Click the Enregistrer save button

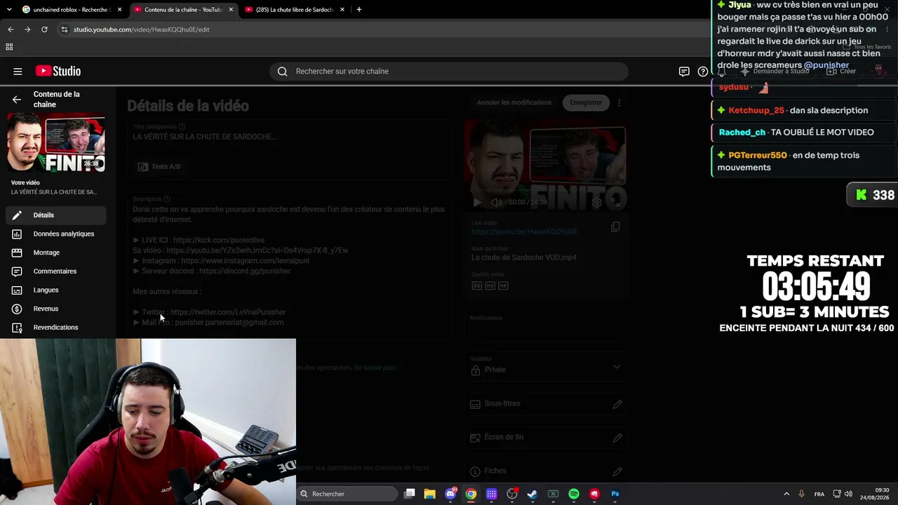[586, 102]
